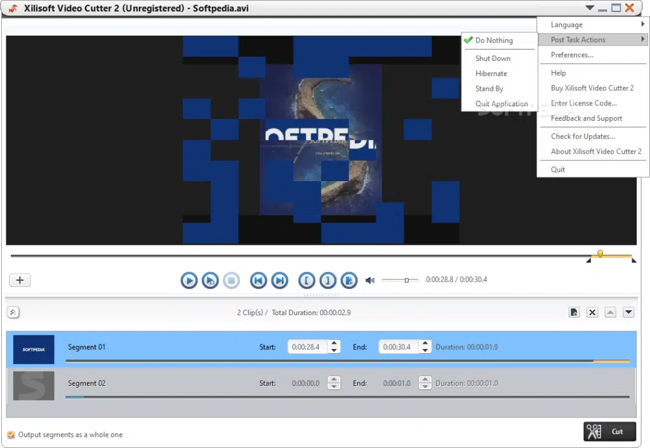Open the Language submenu
650x448 pixels.
(x=594, y=25)
